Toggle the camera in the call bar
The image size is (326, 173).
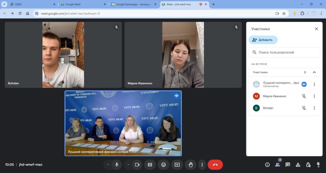pyautogui.click(x=137, y=165)
